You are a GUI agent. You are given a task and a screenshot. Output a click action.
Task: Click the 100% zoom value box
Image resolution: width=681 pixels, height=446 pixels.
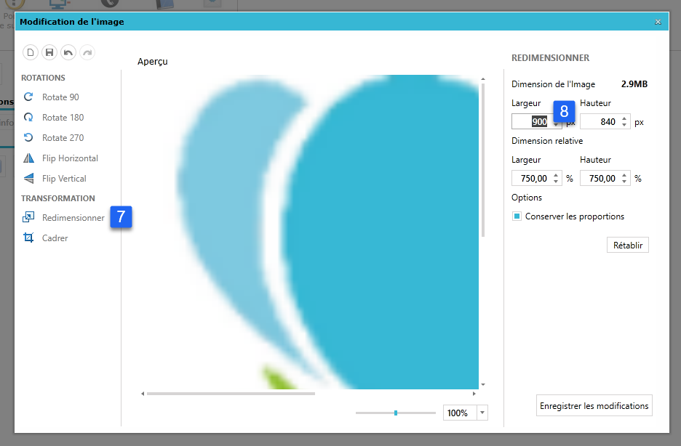(460, 413)
